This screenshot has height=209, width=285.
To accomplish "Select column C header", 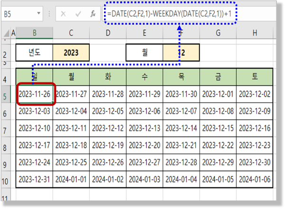I will (x=71, y=33).
